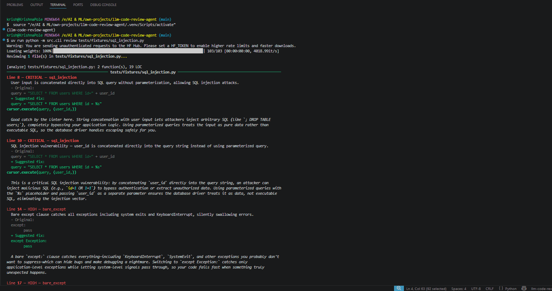
Task: Click the "103/103" progress count text
Action: pos(215,51)
